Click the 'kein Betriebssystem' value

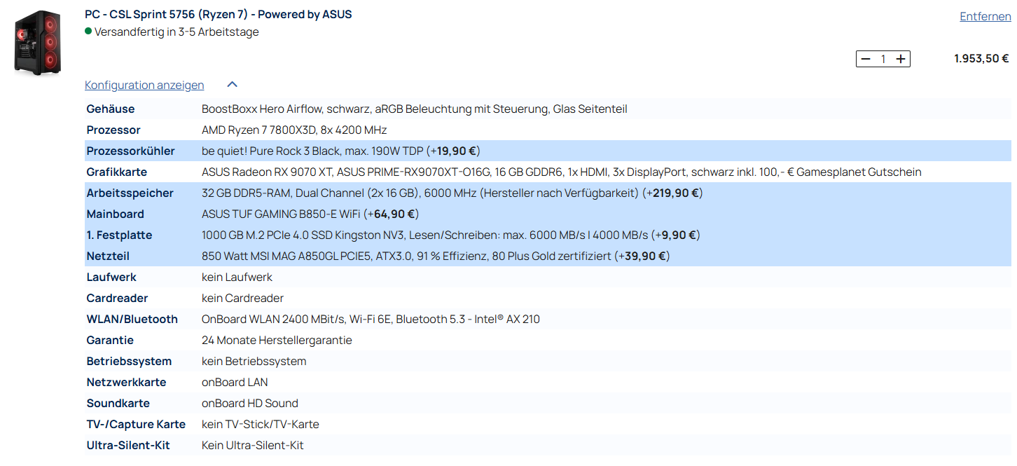pos(254,361)
